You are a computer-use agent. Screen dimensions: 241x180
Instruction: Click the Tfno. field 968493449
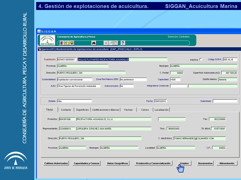click(173, 129)
